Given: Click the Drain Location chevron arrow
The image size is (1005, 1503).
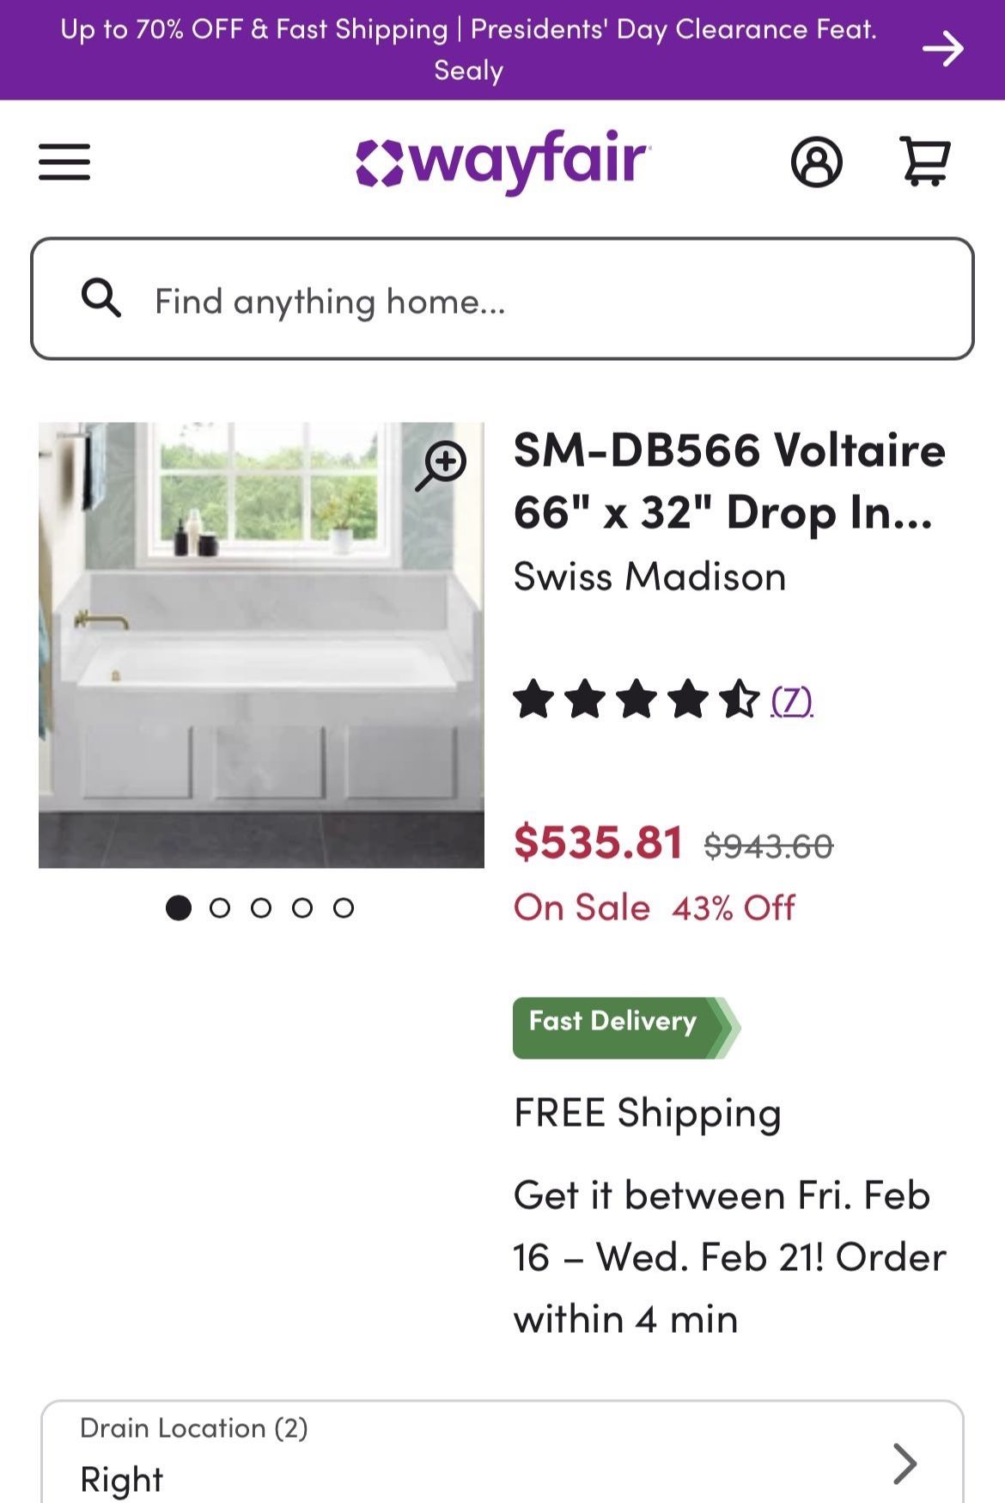Looking at the screenshot, I should [904, 1463].
